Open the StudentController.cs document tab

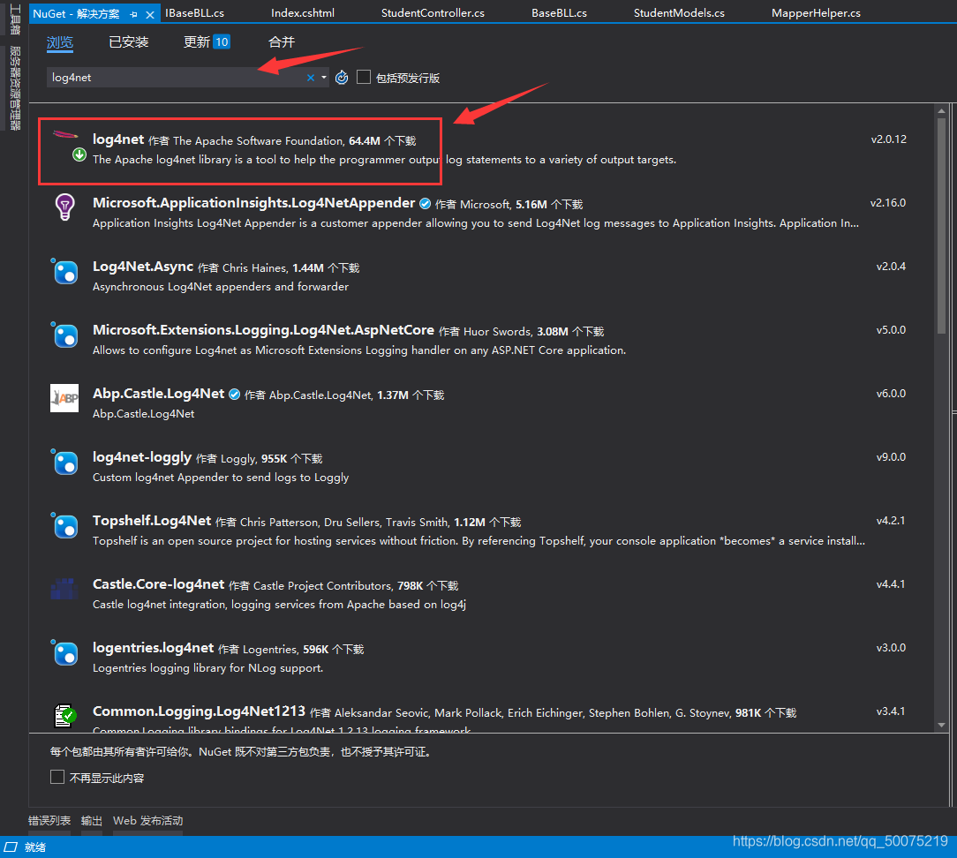pyautogui.click(x=433, y=13)
